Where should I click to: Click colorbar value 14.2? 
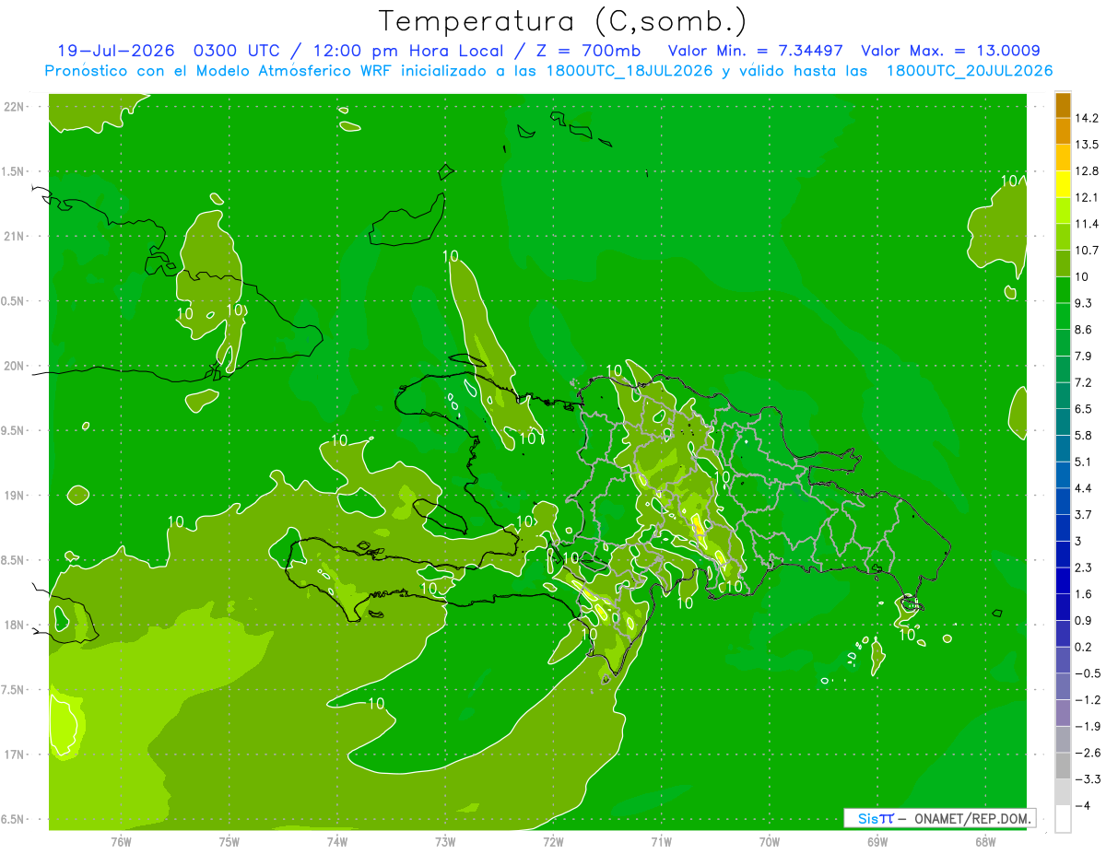1088,118
